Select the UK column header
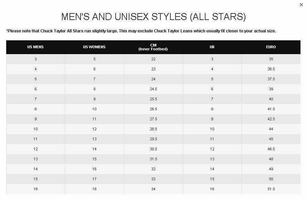Image resolution: width=306 pixels, height=201 pixels. (212, 47)
